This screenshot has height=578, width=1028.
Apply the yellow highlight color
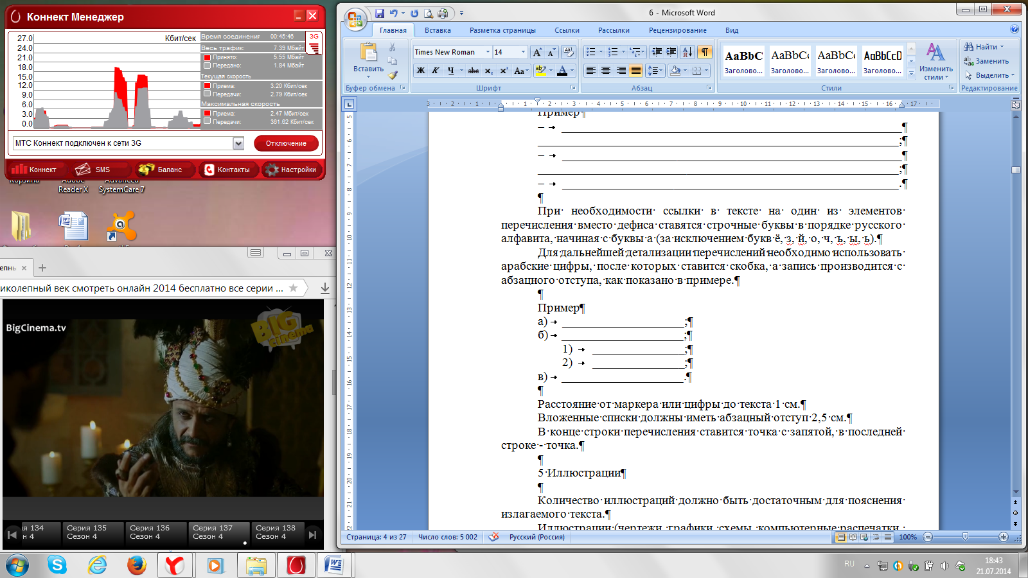pyautogui.click(x=540, y=71)
